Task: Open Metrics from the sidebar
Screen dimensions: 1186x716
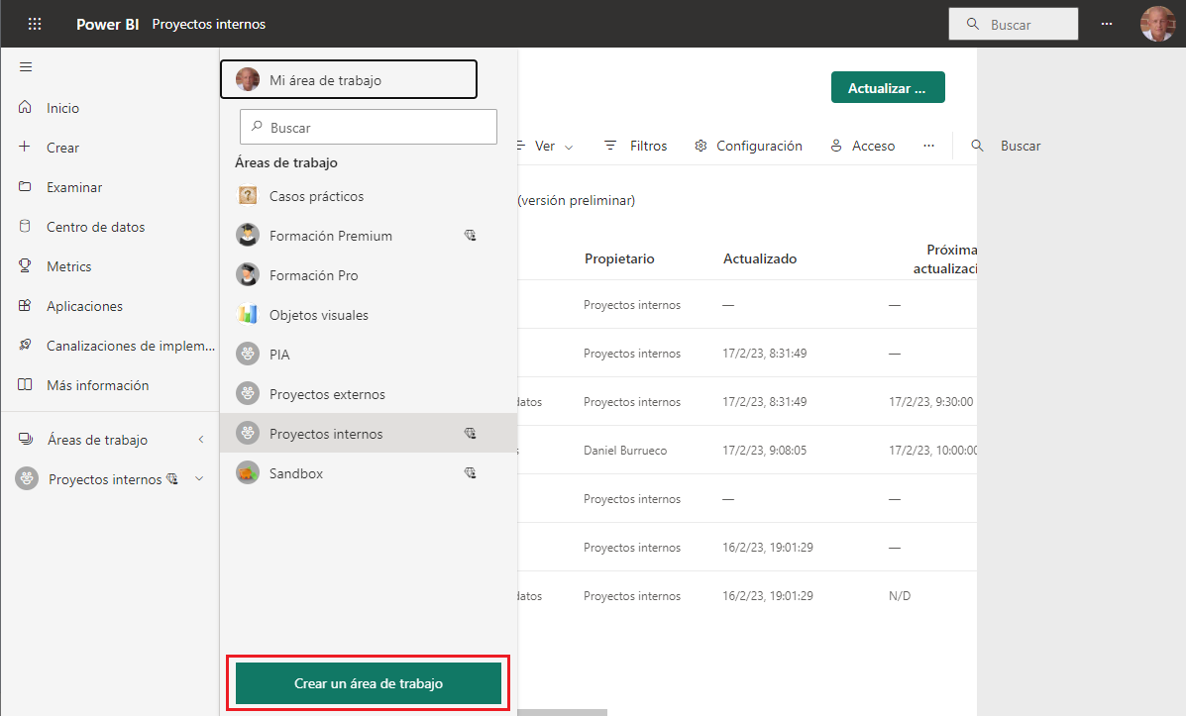Action: [x=68, y=266]
